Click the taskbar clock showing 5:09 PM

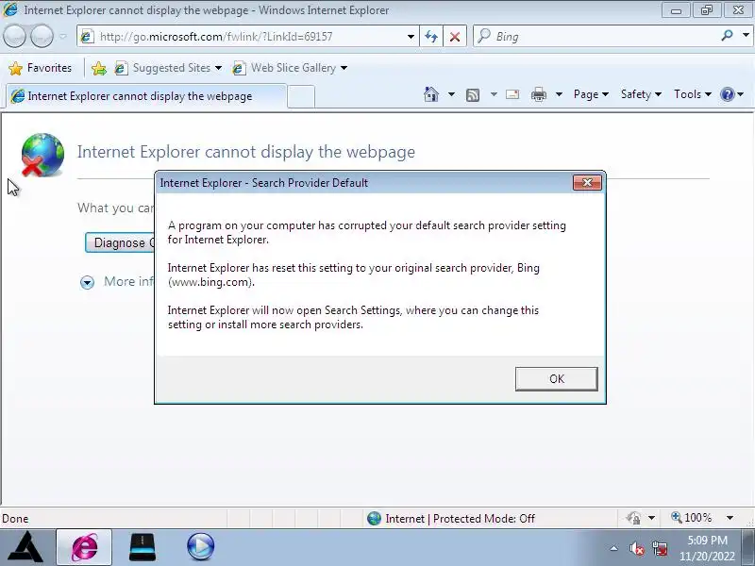click(x=707, y=548)
